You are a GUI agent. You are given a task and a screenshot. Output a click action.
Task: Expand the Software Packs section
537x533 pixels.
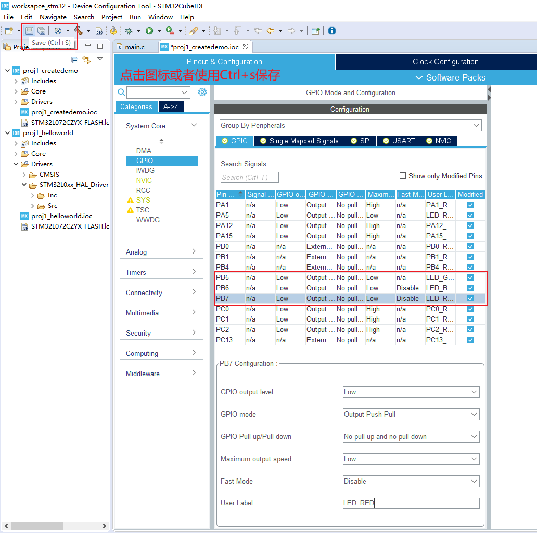450,77
